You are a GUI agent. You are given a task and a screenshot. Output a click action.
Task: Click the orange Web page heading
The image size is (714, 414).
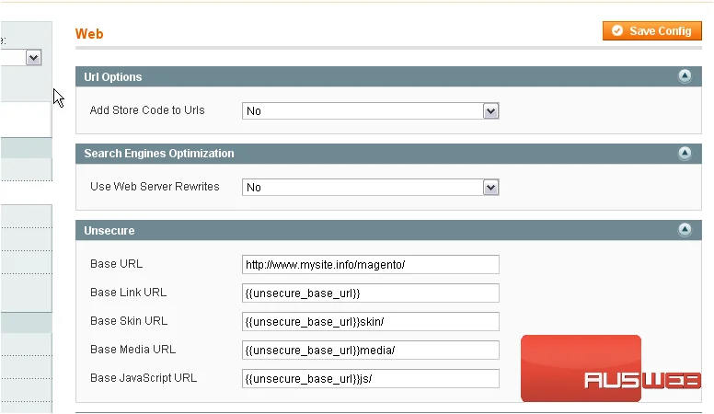pos(89,34)
